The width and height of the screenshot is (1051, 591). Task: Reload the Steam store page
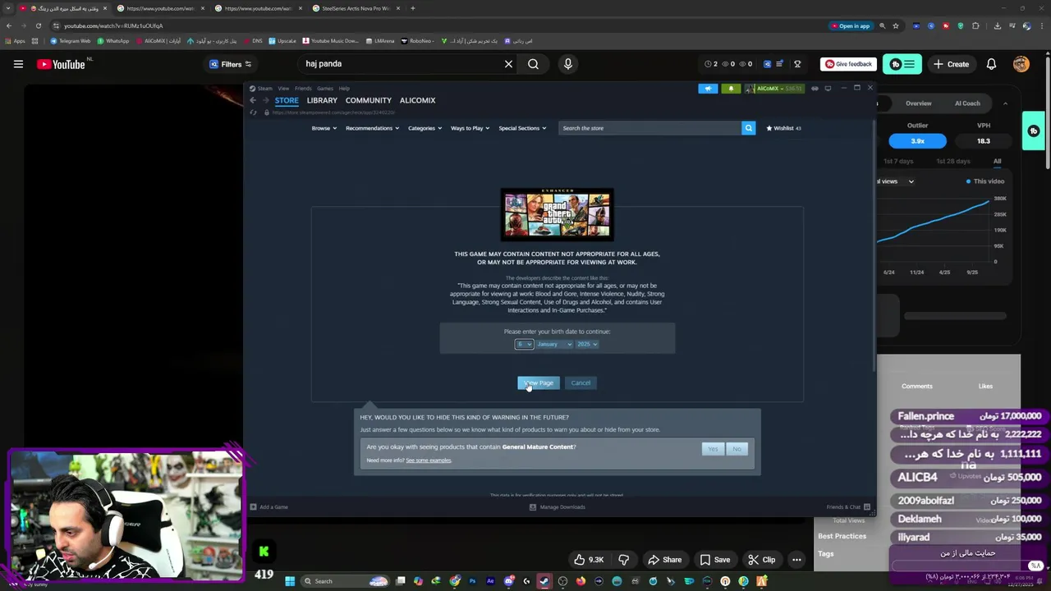[x=253, y=112]
